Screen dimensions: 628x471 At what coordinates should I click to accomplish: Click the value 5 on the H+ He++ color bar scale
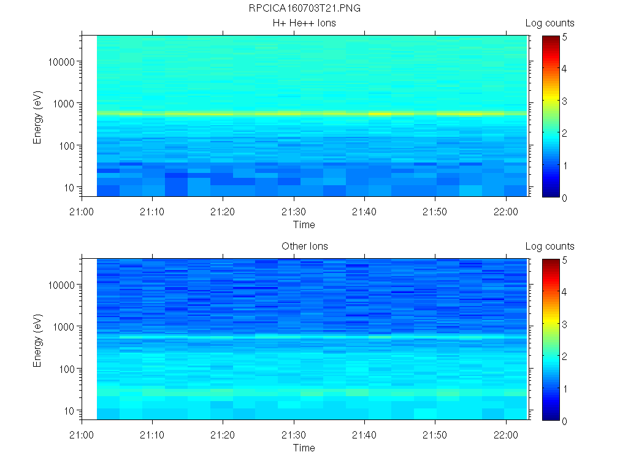564,37
